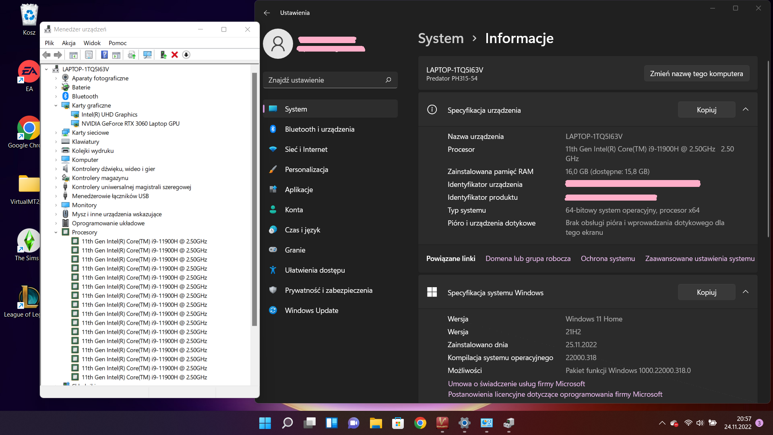
Task: Open Ochrona systemu link
Action: pyautogui.click(x=608, y=259)
